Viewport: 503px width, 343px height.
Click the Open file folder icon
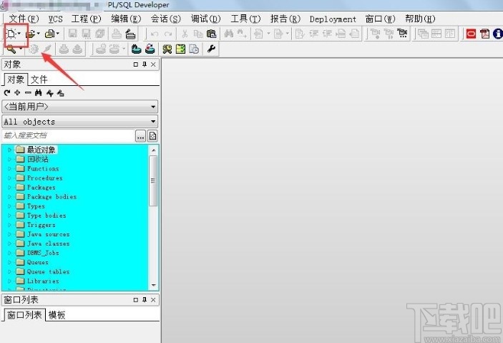click(30, 34)
